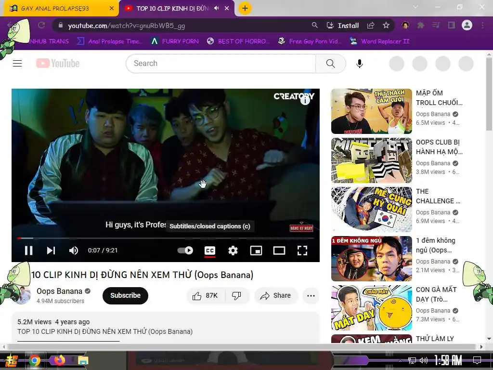The width and height of the screenshot is (493, 370).
Task: Enter full screen with the player button
Action: point(302,251)
